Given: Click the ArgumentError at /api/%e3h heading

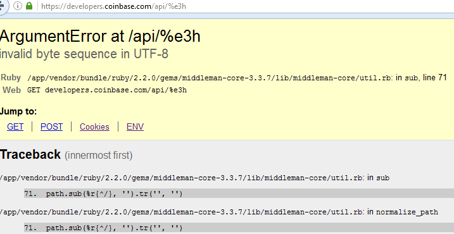Looking at the screenshot, I should 100,37.
